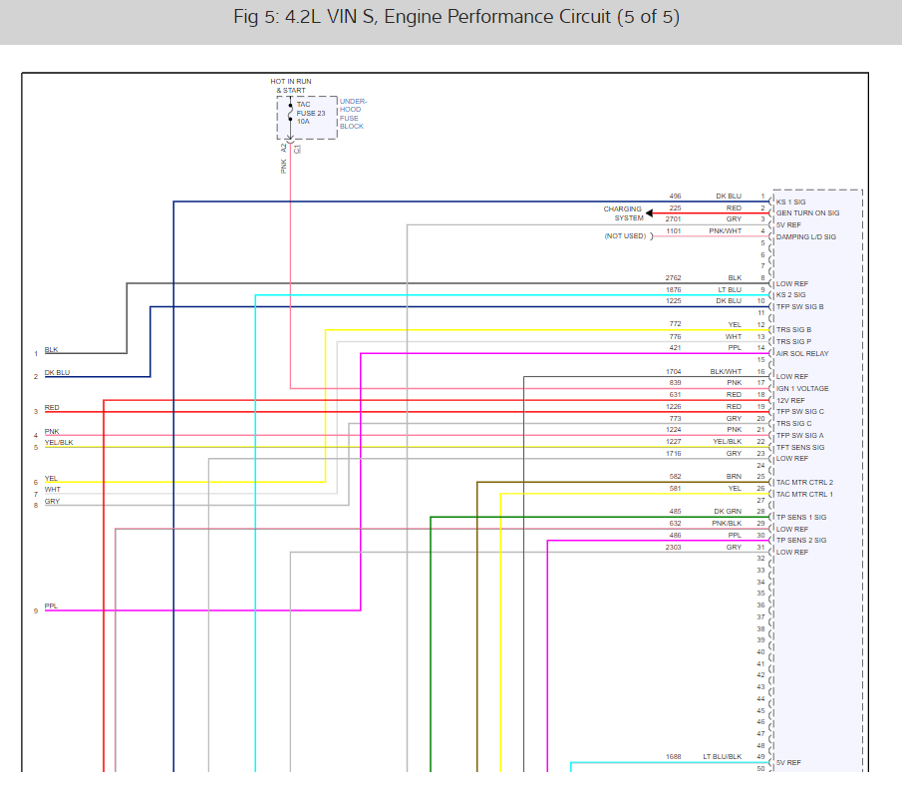Select the left connector YEL/BLK wire label

59,442
